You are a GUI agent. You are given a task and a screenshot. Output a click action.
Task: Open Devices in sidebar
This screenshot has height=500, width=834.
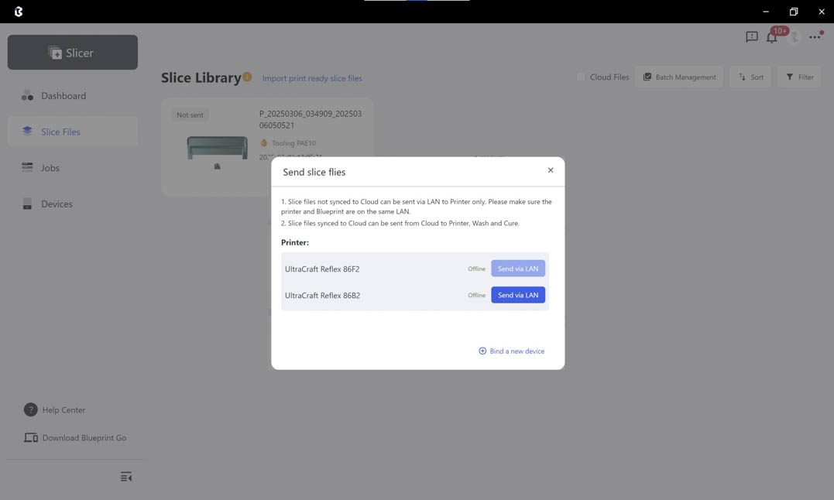click(x=72, y=204)
